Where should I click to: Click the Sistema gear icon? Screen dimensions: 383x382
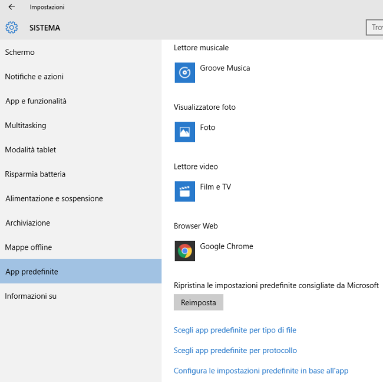[x=12, y=28]
